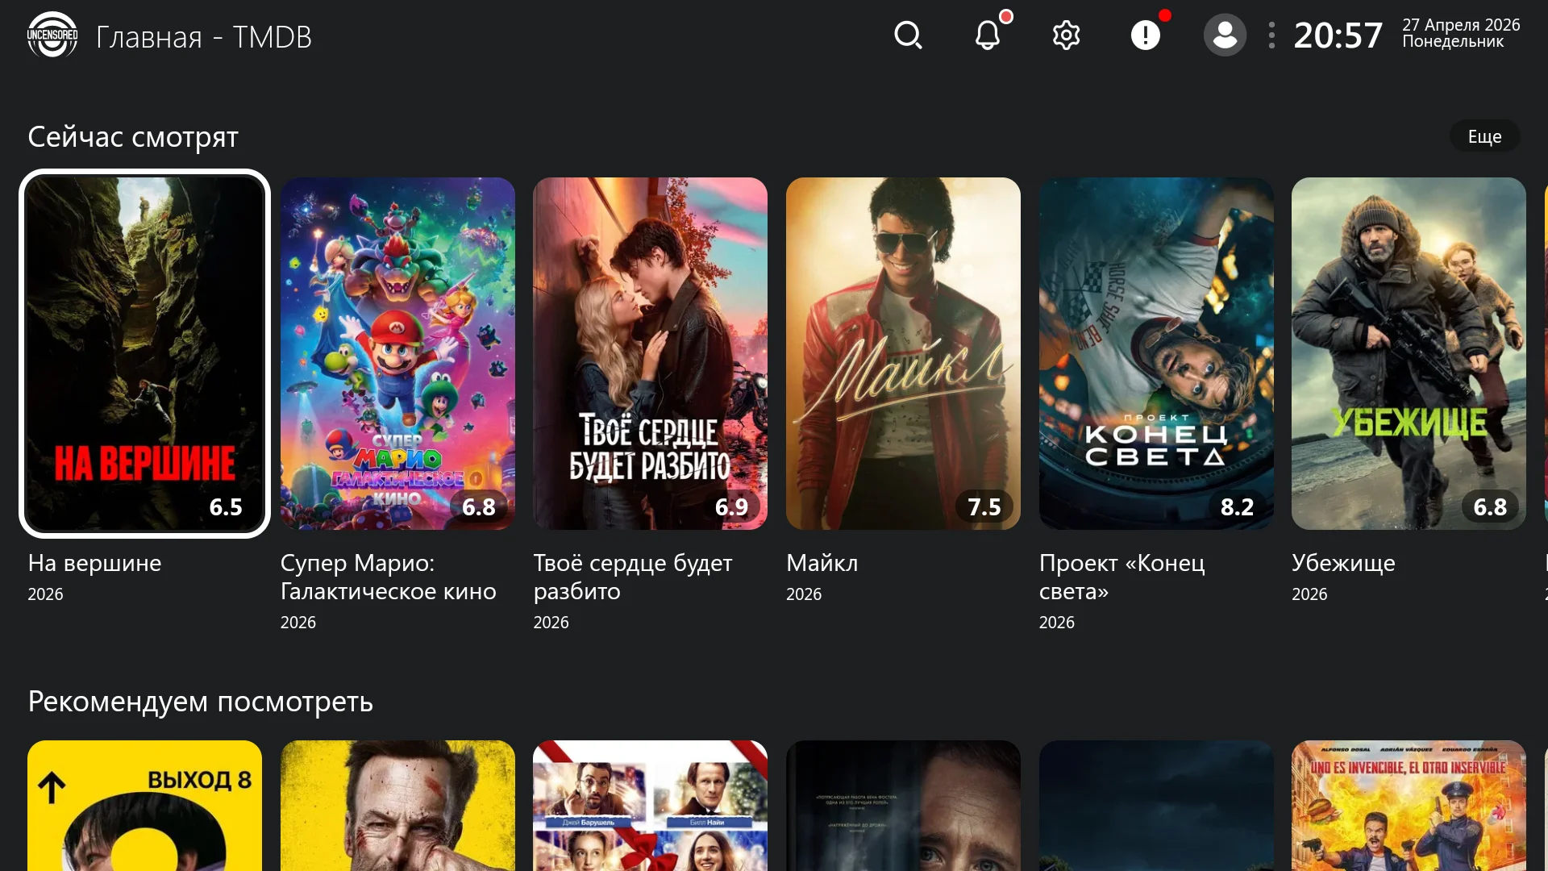Open Проект «Конец света» poster

pyautogui.click(x=1156, y=353)
